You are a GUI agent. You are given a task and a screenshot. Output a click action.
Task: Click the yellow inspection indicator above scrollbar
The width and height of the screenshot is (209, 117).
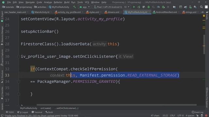point(204,16)
